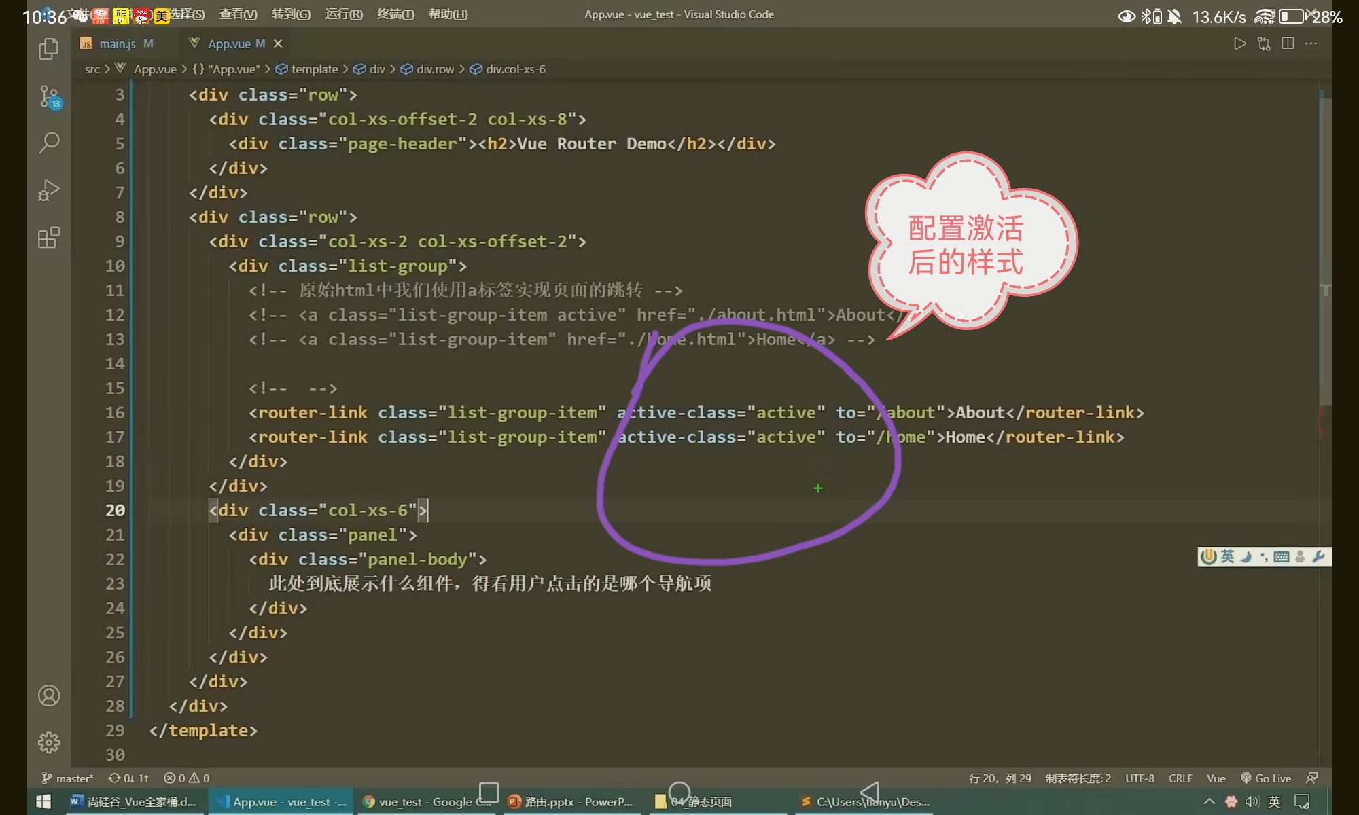The height and width of the screenshot is (815, 1359).
Task: Click the Run code play icon
Action: click(1239, 43)
